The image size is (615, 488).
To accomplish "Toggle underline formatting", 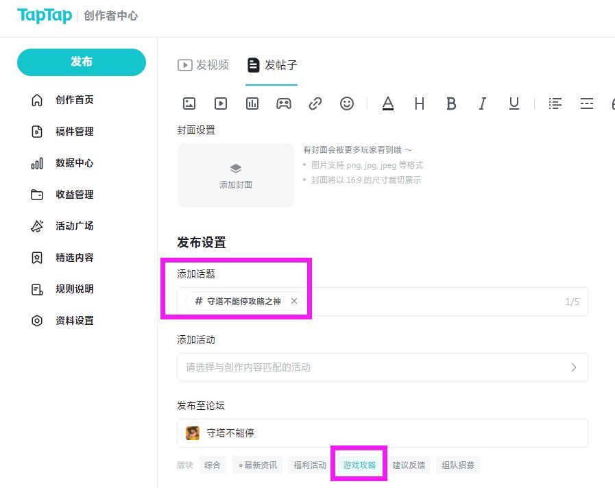I will click(x=514, y=103).
